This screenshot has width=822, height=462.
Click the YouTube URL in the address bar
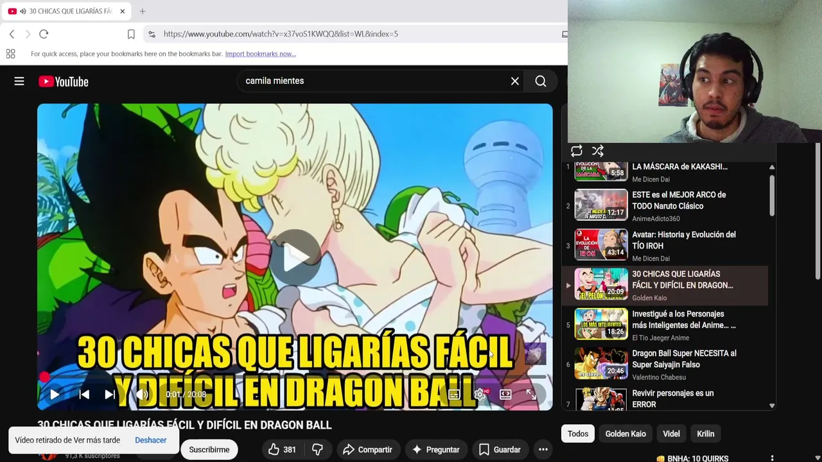point(281,34)
